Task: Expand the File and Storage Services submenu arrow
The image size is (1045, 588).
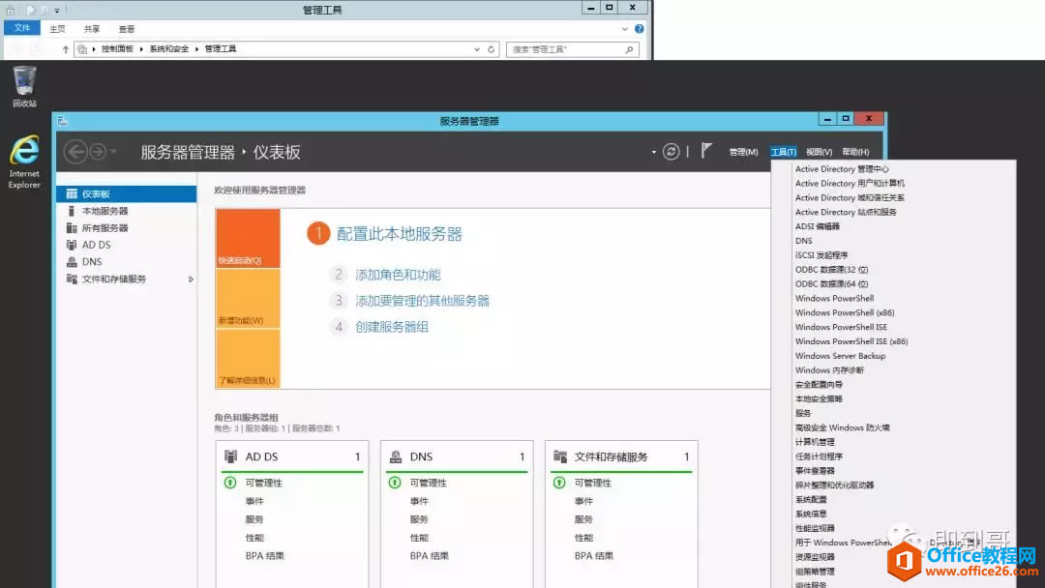Action: point(191,279)
